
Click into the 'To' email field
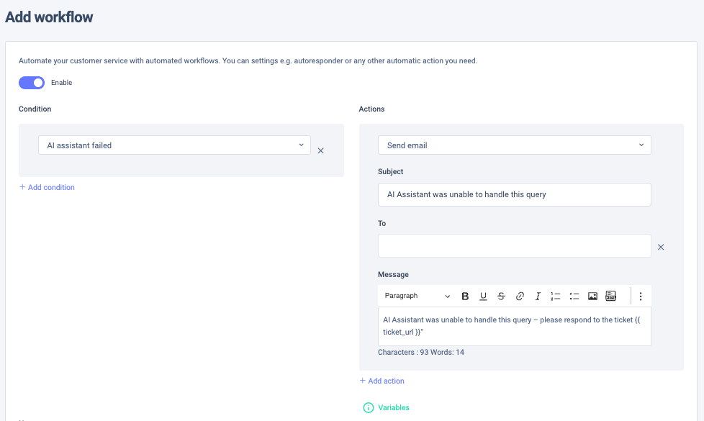pos(514,246)
